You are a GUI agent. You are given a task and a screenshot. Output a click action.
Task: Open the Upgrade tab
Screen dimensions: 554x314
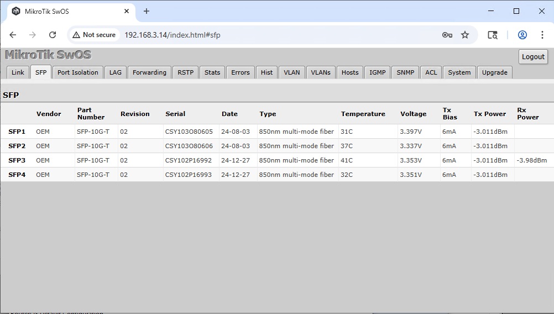coord(495,72)
